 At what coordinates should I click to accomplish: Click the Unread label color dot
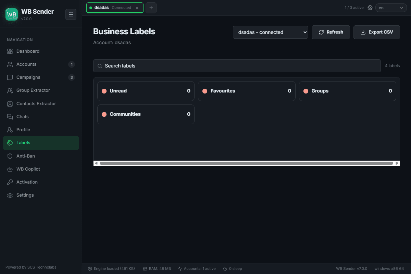point(104,91)
